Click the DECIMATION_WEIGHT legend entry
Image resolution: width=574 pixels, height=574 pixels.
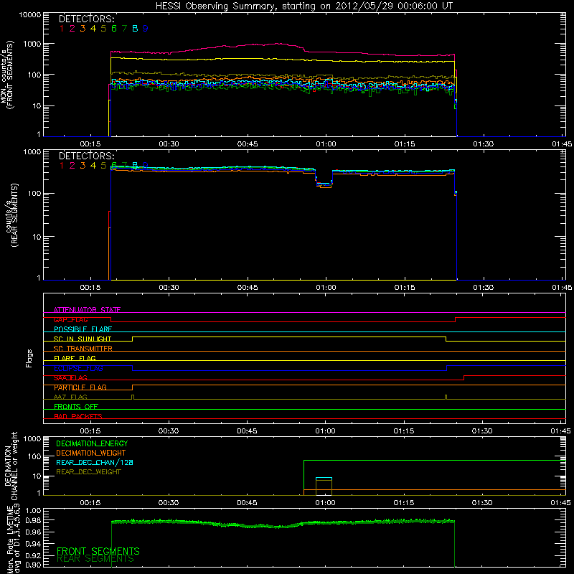[91, 453]
